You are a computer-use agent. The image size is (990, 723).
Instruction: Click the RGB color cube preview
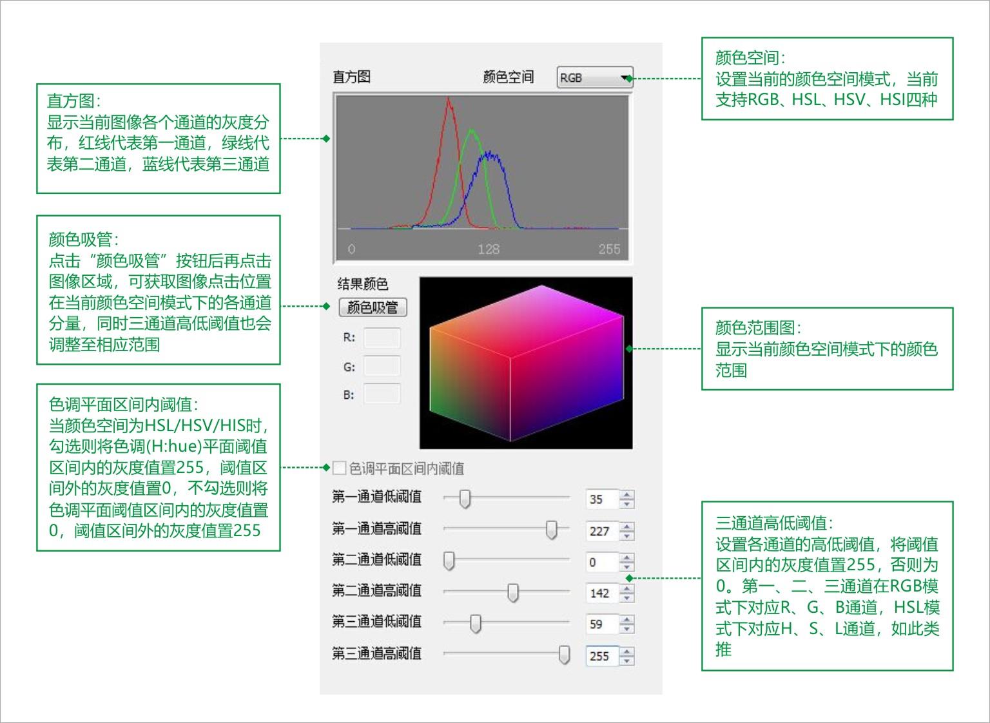(526, 363)
